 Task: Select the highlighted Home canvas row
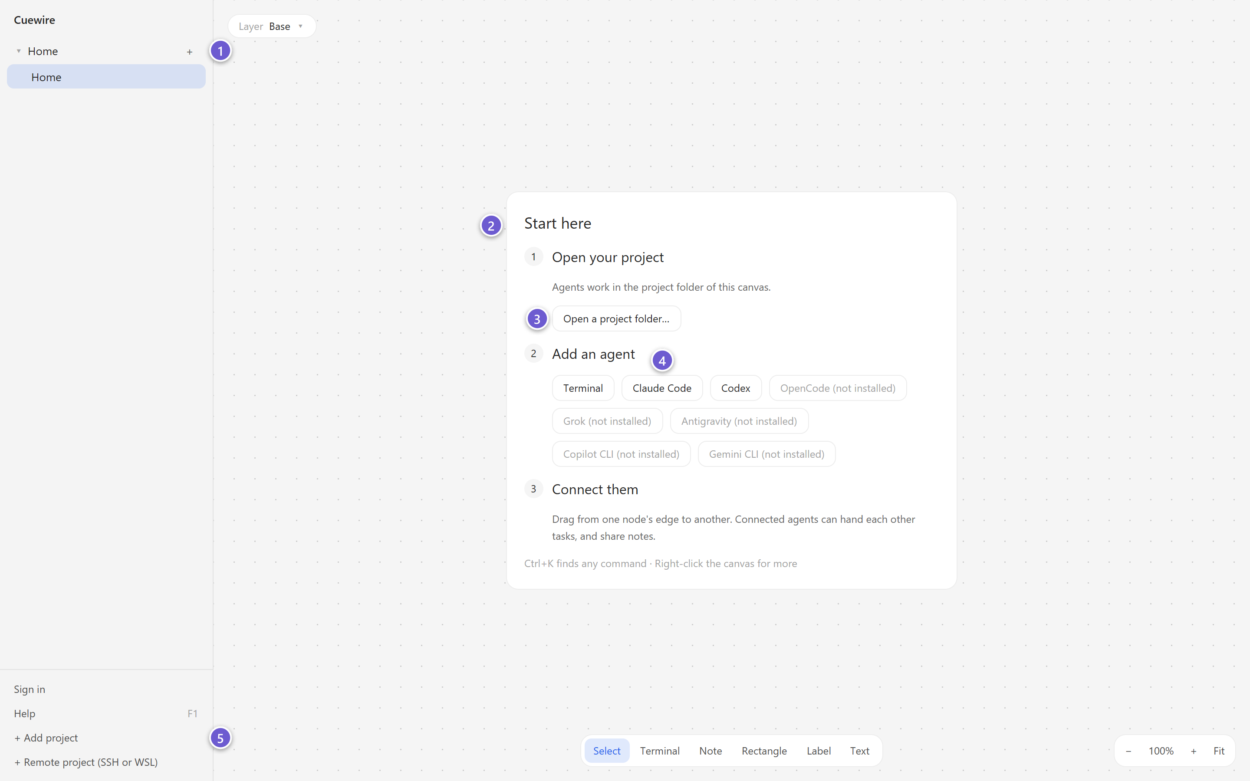click(x=106, y=77)
